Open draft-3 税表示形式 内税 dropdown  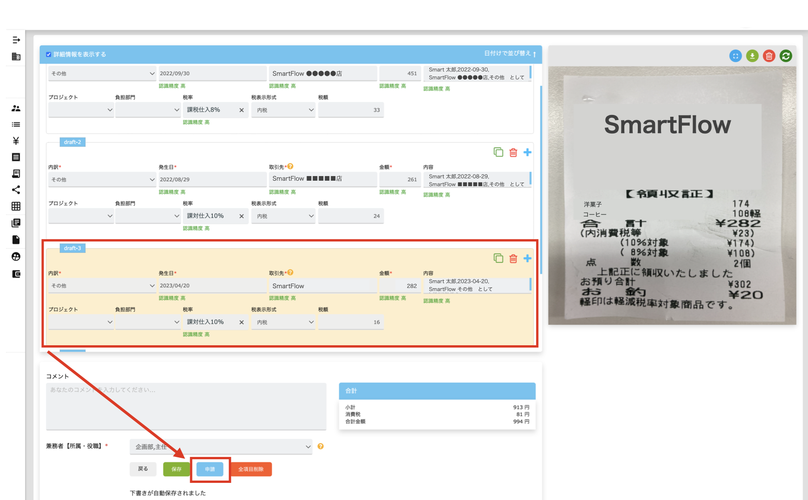283,322
